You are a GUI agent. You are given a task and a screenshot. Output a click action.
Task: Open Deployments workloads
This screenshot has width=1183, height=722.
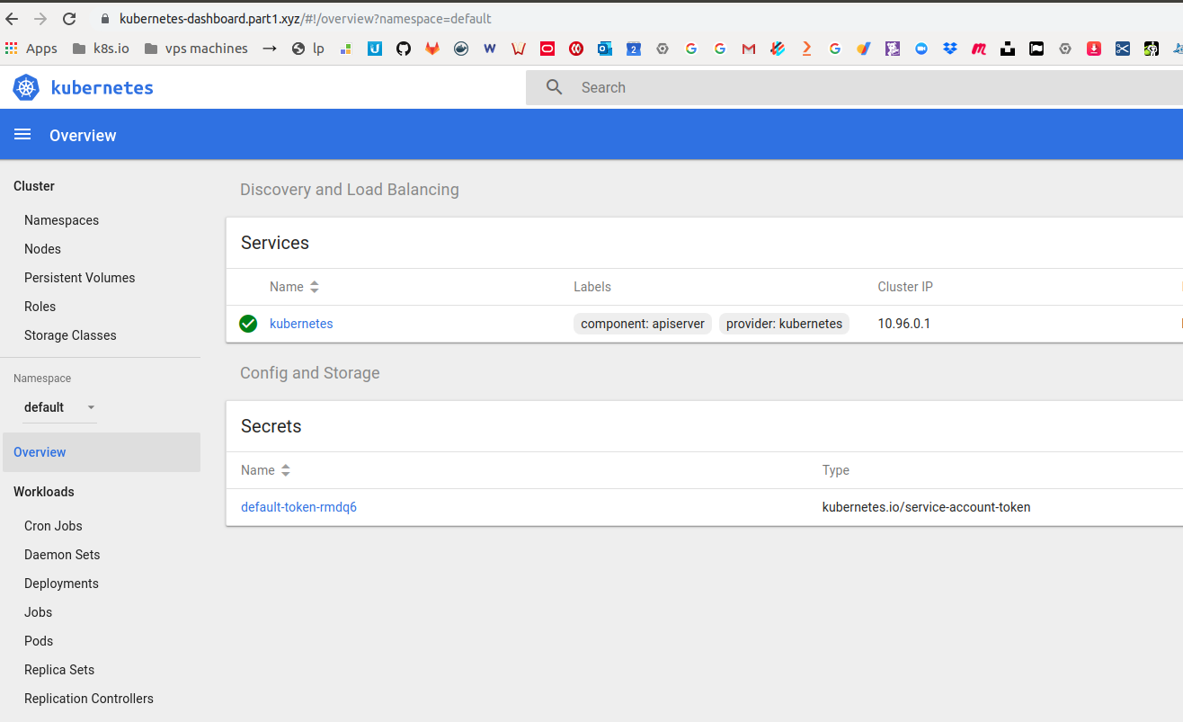61,584
